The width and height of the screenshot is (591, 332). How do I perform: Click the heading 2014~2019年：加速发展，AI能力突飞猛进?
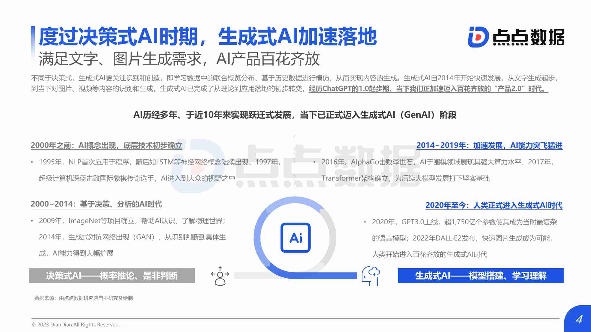489,145
